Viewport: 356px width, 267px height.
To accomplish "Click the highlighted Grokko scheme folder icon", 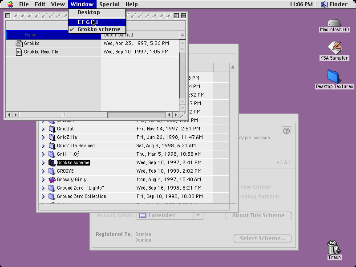I will pos(52,162).
